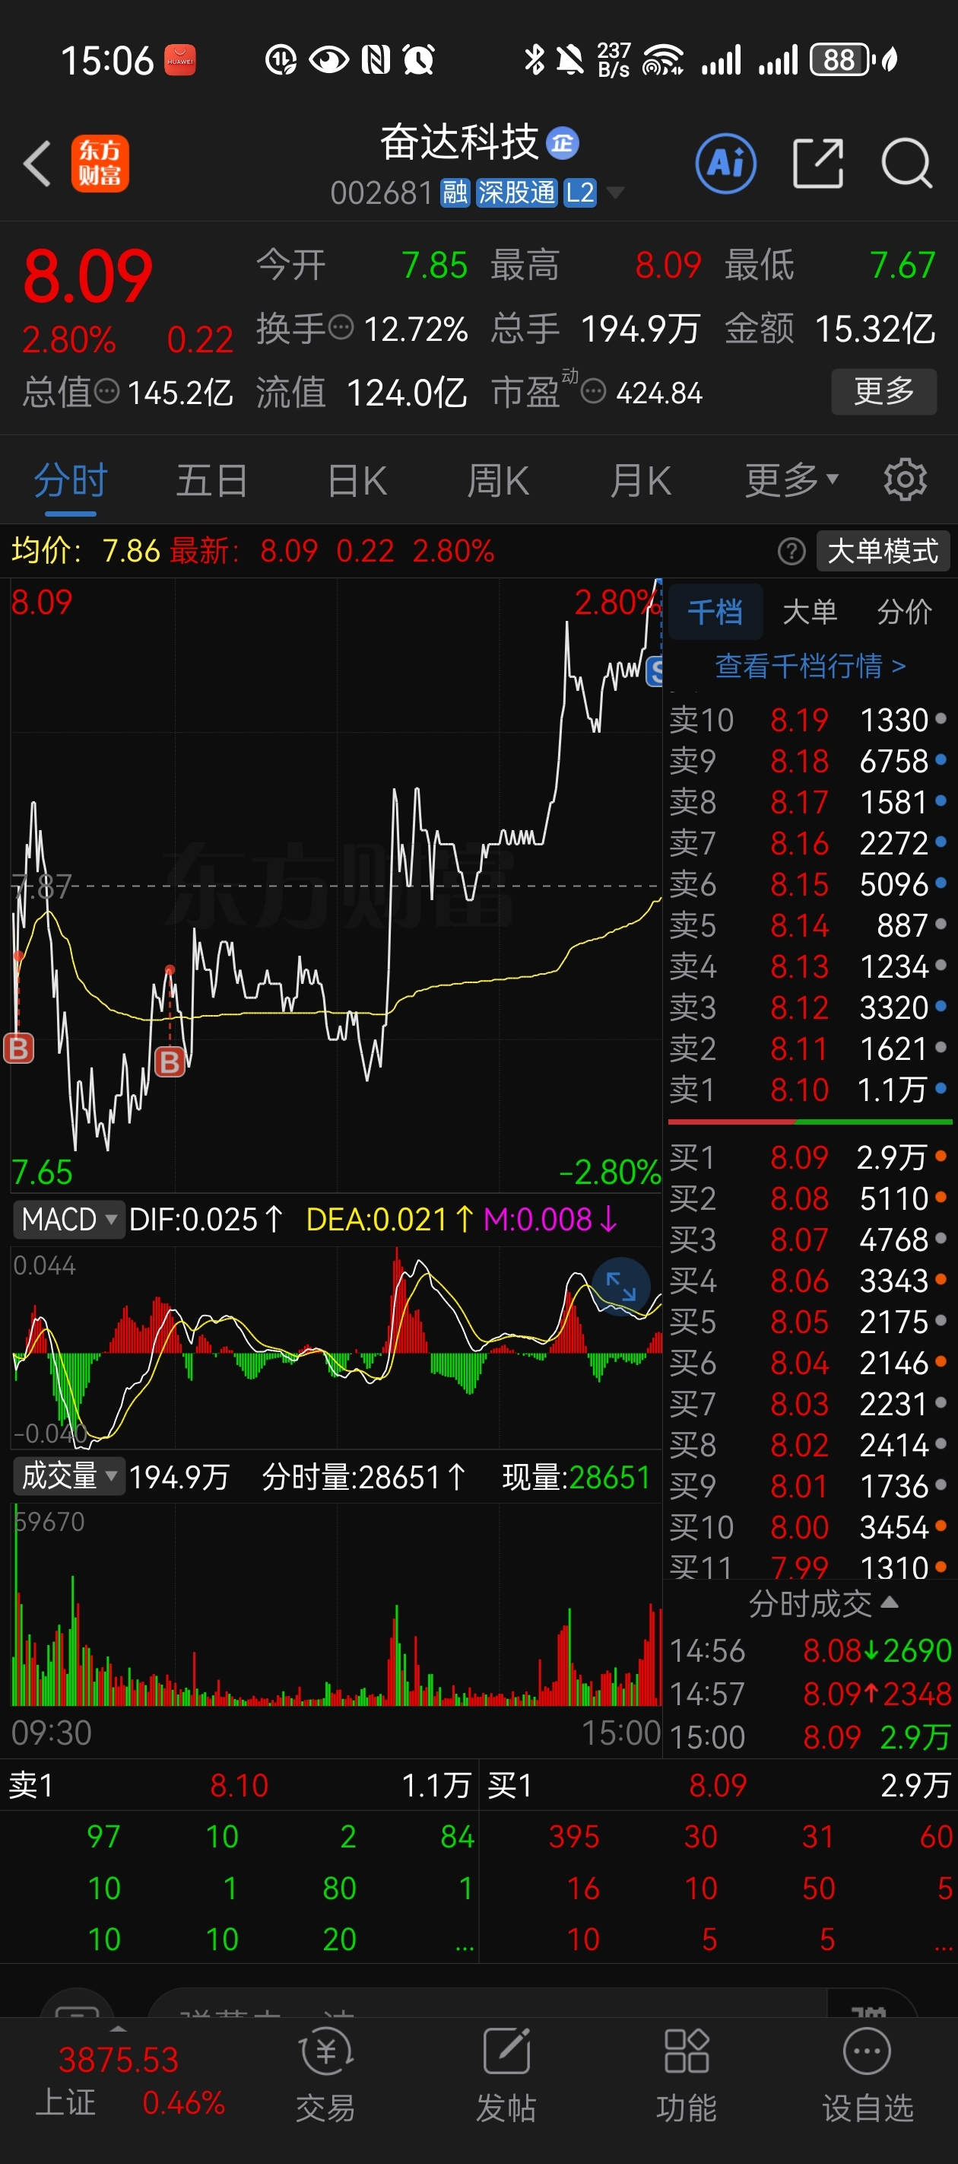Open the 更多 chart period dropdown
Image resolution: width=958 pixels, height=2164 pixels.
[791, 479]
